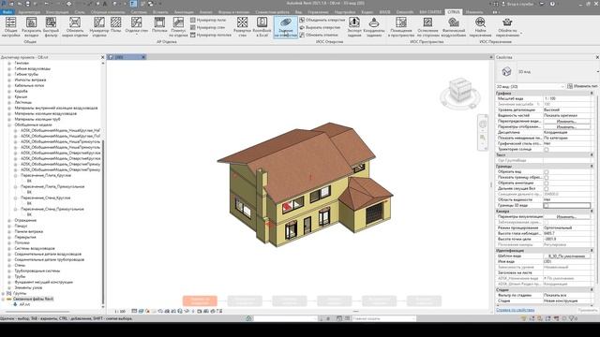The width and height of the screenshot is (600, 337).
Task: Open Быстрый фильтр tool
Action: point(51,27)
